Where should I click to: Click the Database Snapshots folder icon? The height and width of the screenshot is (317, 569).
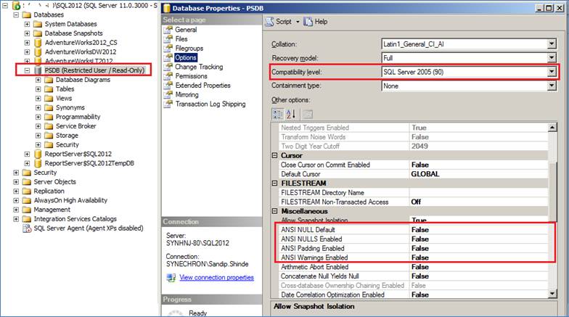coord(38,33)
